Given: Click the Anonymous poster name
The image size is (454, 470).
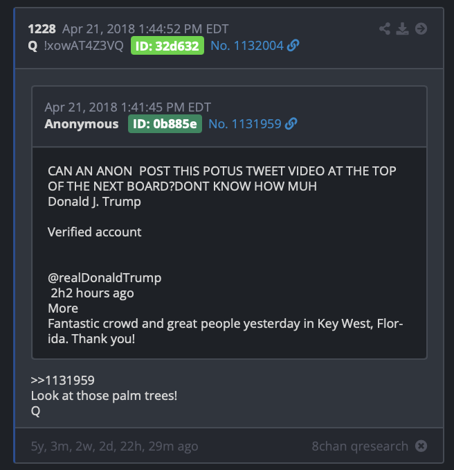Looking at the screenshot, I should pos(82,124).
